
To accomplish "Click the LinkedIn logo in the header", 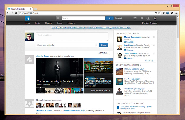I will [x=27, y=18].
